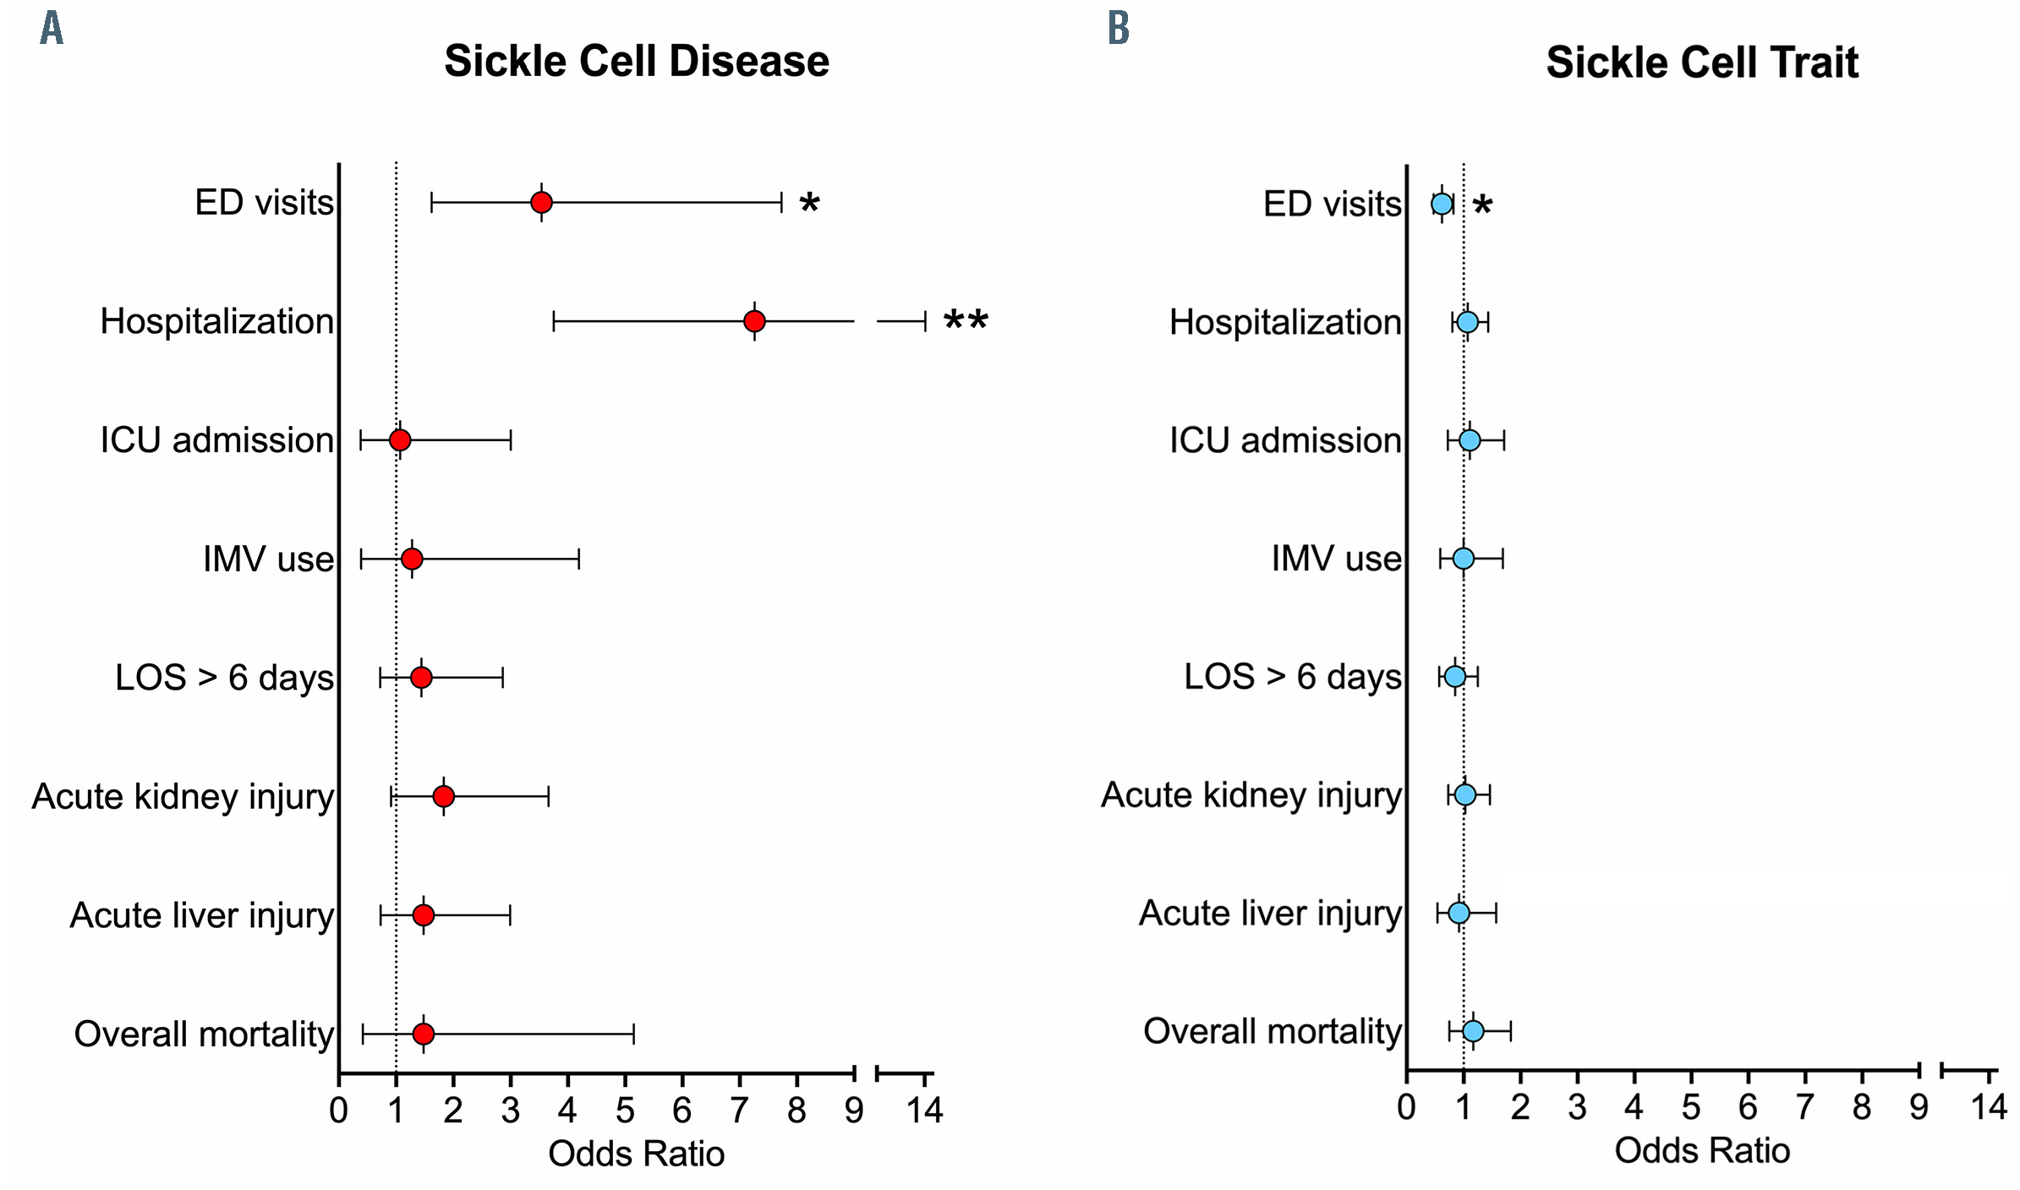This screenshot has width=2020, height=1190.
Task: Select the blue LOS > 6 days marker
Action: 1454,676
